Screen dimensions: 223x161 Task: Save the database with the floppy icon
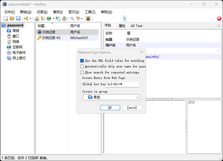click(18, 19)
